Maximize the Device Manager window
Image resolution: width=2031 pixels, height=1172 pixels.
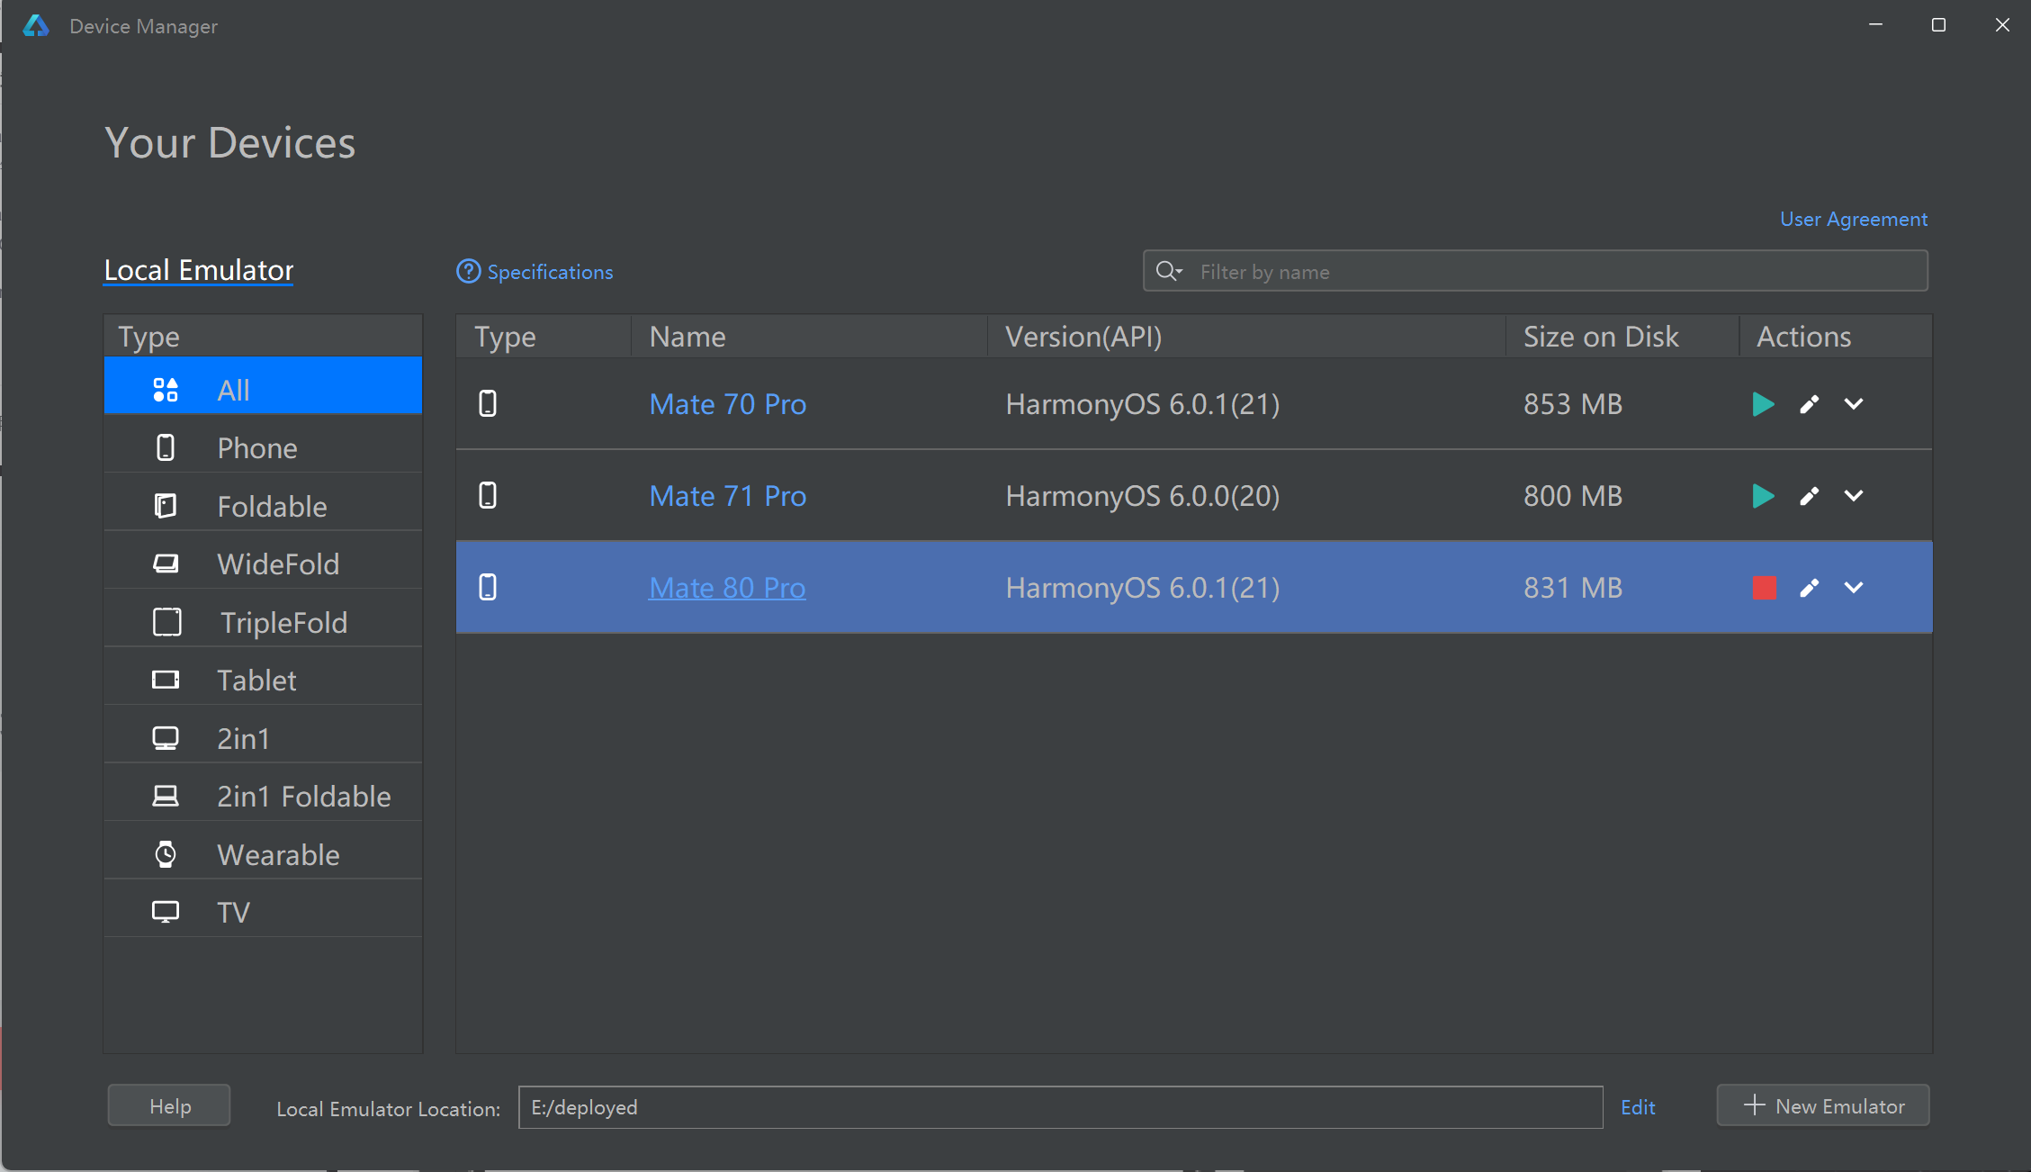click(1938, 25)
